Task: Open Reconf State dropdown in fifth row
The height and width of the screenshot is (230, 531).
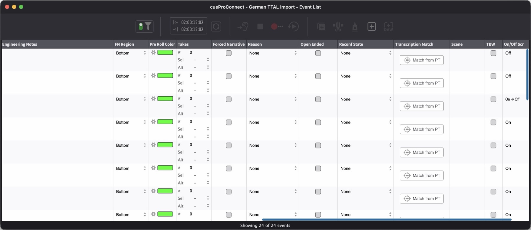Action: pyautogui.click(x=366, y=145)
